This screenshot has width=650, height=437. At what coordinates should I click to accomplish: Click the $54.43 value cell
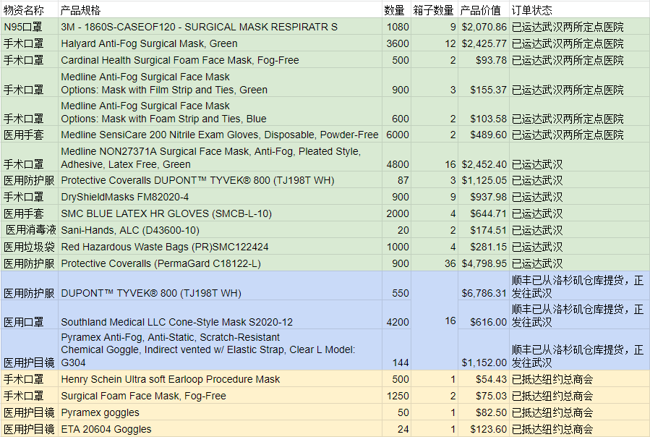[x=484, y=379]
